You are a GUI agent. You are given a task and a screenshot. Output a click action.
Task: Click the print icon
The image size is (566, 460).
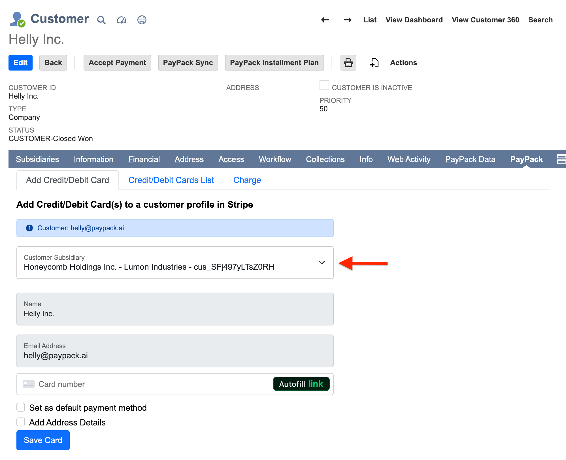(x=348, y=63)
